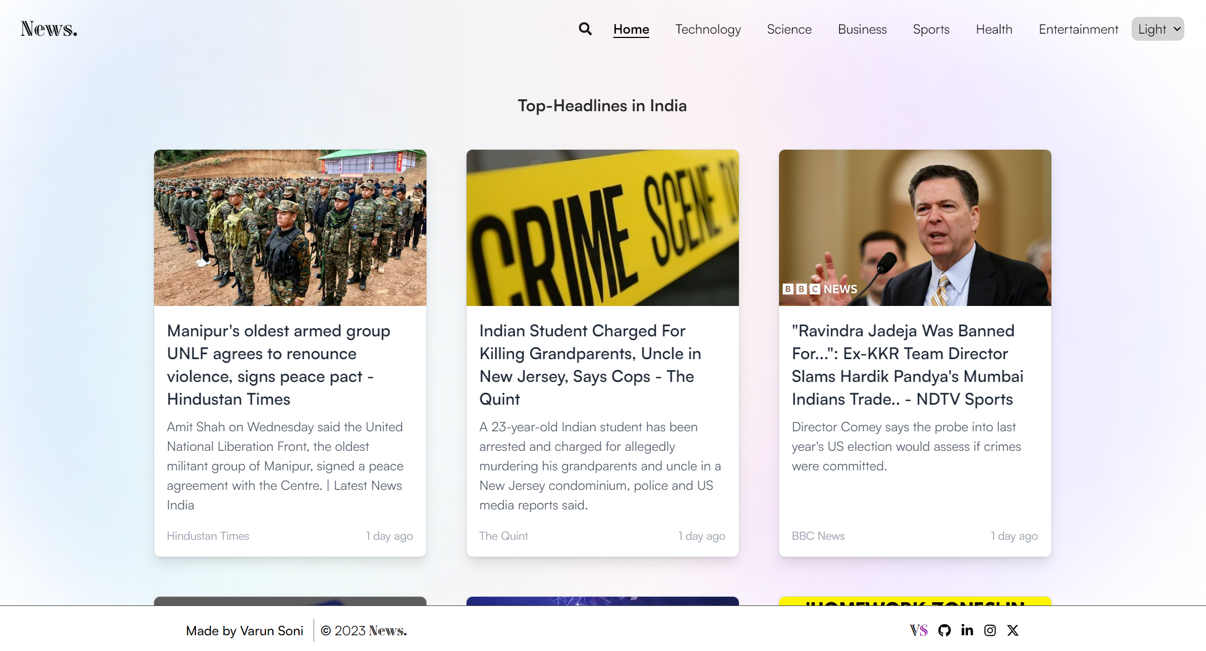Go to the Home tab
The height and width of the screenshot is (651, 1206).
(x=631, y=29)
